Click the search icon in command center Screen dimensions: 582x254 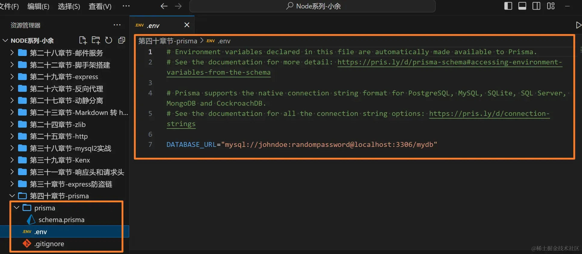(290, 6)
